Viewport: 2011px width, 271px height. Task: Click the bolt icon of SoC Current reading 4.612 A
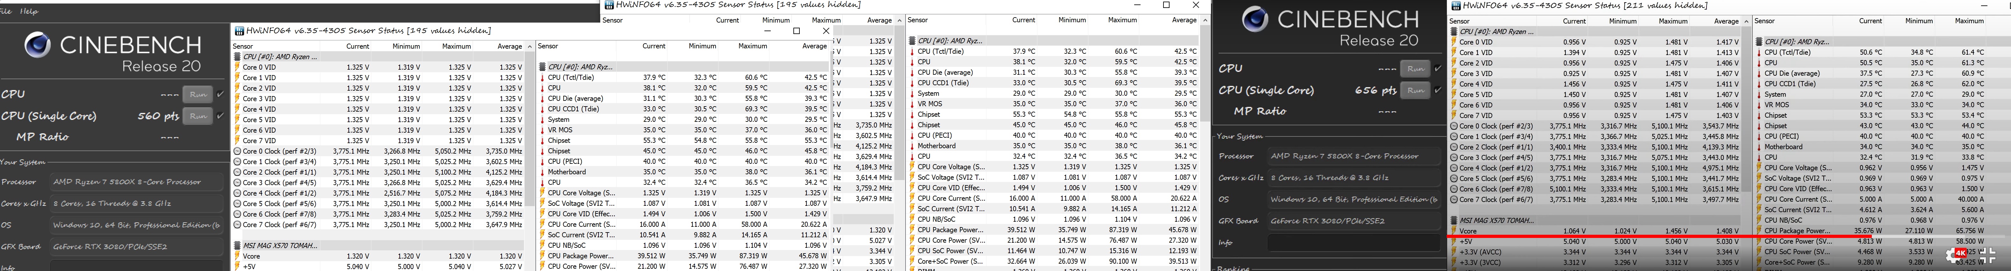point(1759,210)
